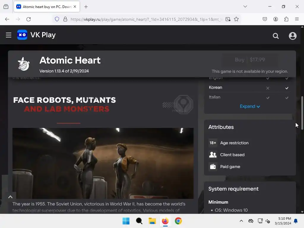The image size is (304, 228).
Task: Click the Version 1.13.4 text
Action: point(64,71)
